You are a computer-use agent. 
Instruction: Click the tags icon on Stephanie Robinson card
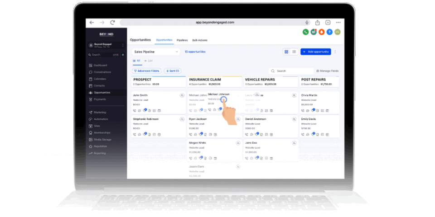pos(145,134)
